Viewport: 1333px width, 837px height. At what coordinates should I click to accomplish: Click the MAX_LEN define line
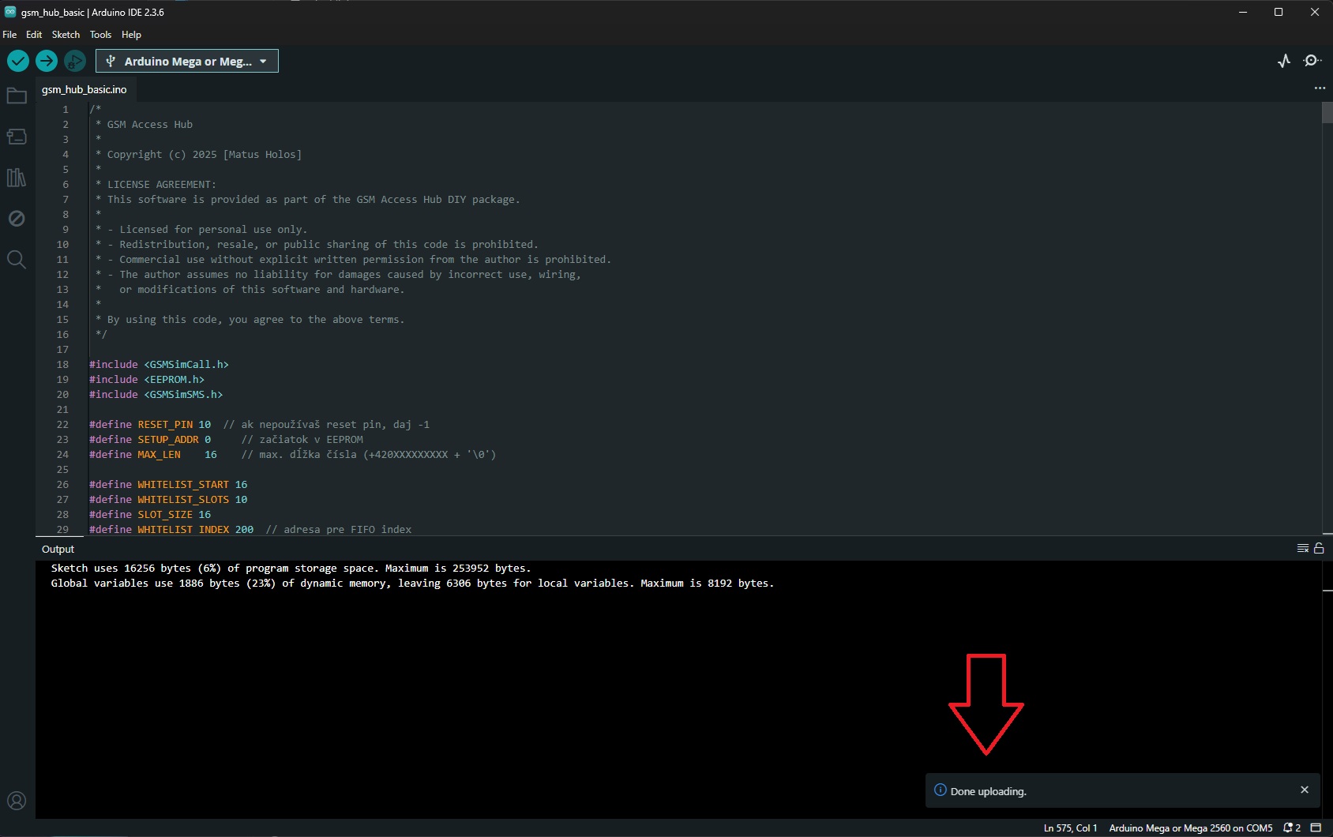293,455
